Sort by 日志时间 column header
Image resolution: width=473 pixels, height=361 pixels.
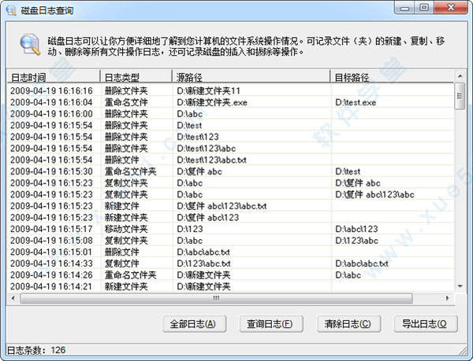point(54,77)
